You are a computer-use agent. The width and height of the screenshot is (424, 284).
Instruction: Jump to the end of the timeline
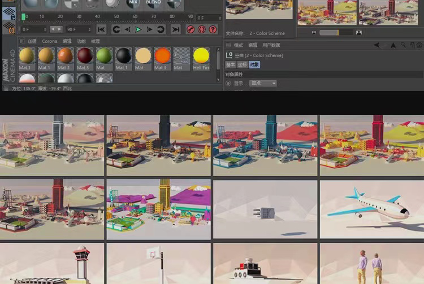(x=176, y=29)
